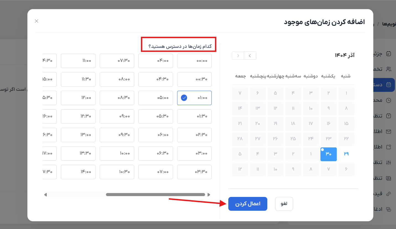Select the ۰۰:۰۰ time slot
The width and height of the screenshot is (396, 229).
(194, 61)
